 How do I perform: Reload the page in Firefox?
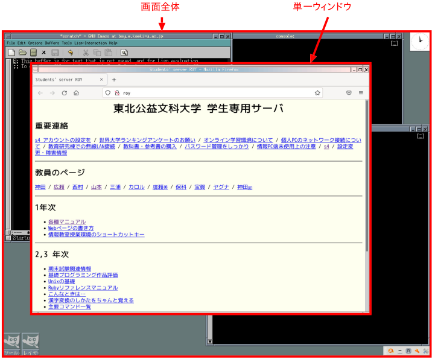(65, 93)
